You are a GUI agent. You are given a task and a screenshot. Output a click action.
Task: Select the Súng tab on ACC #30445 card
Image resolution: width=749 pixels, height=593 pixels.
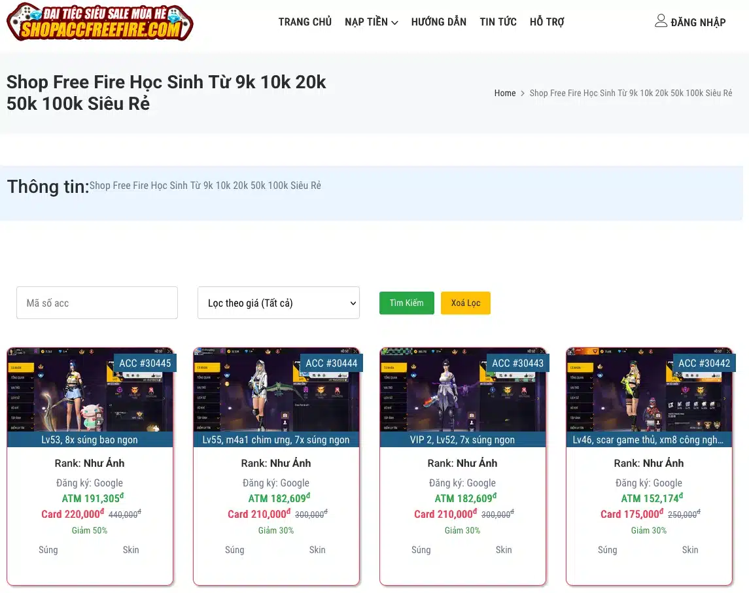48,550
